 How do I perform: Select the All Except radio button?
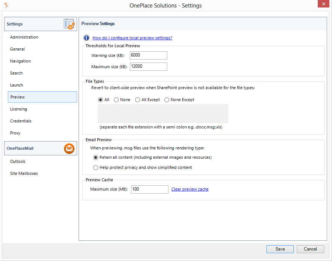tap(138, 100)
